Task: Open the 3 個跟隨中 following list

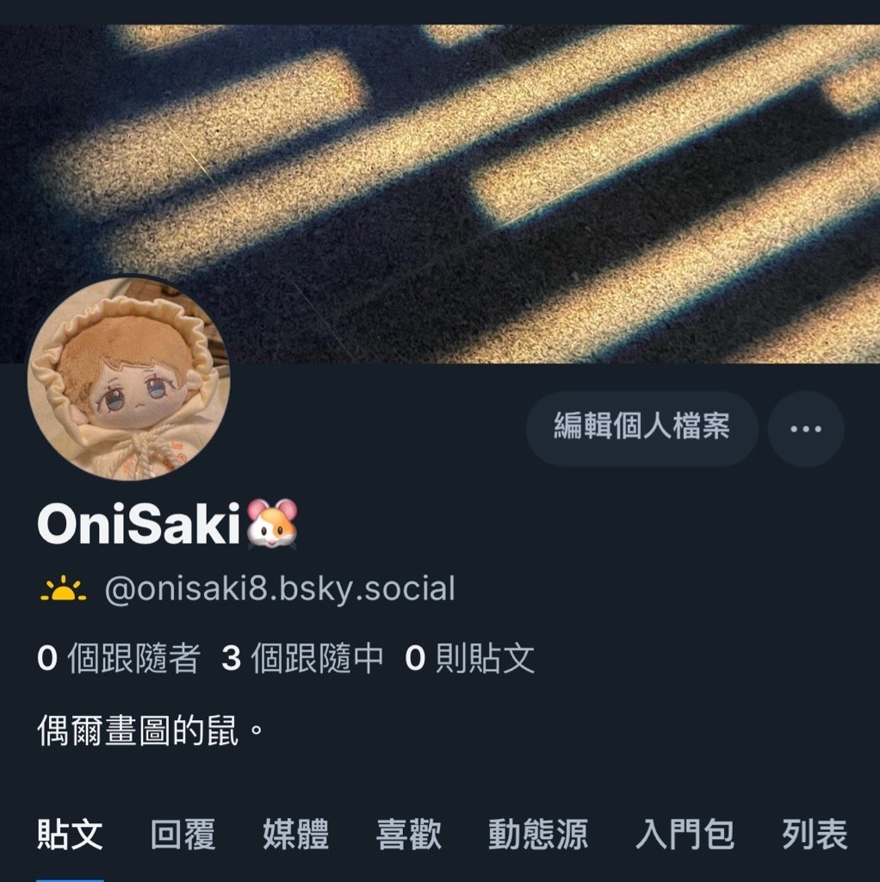Action: coord(302,657)
